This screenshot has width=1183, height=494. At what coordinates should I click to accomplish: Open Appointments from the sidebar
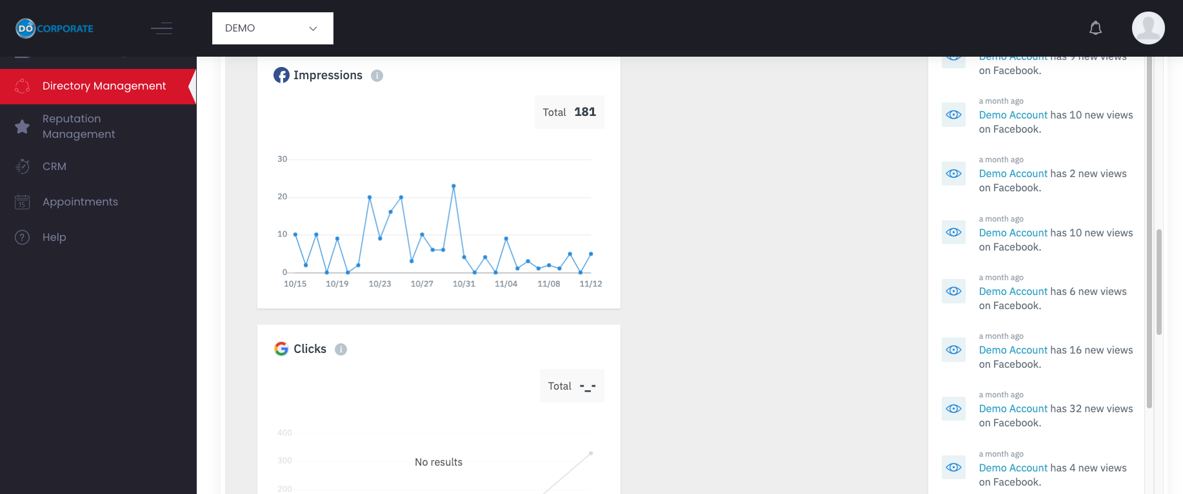pos(80,202)
